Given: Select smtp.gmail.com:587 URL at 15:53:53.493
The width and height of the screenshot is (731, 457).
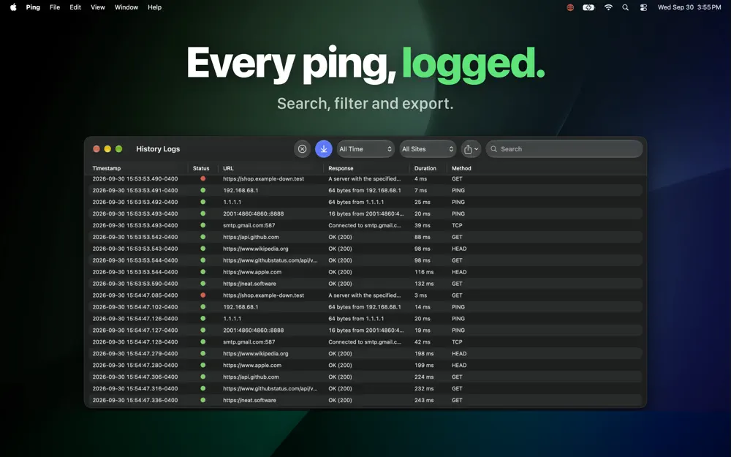Looking at the screenshot, I should [x=249, y=225].
